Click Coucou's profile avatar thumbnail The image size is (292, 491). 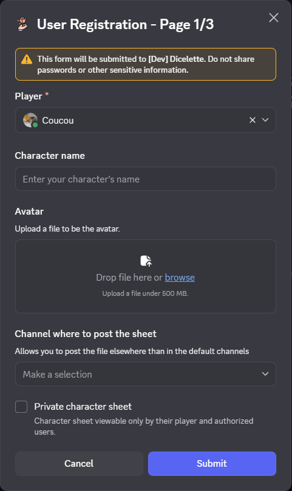(30, 120)
